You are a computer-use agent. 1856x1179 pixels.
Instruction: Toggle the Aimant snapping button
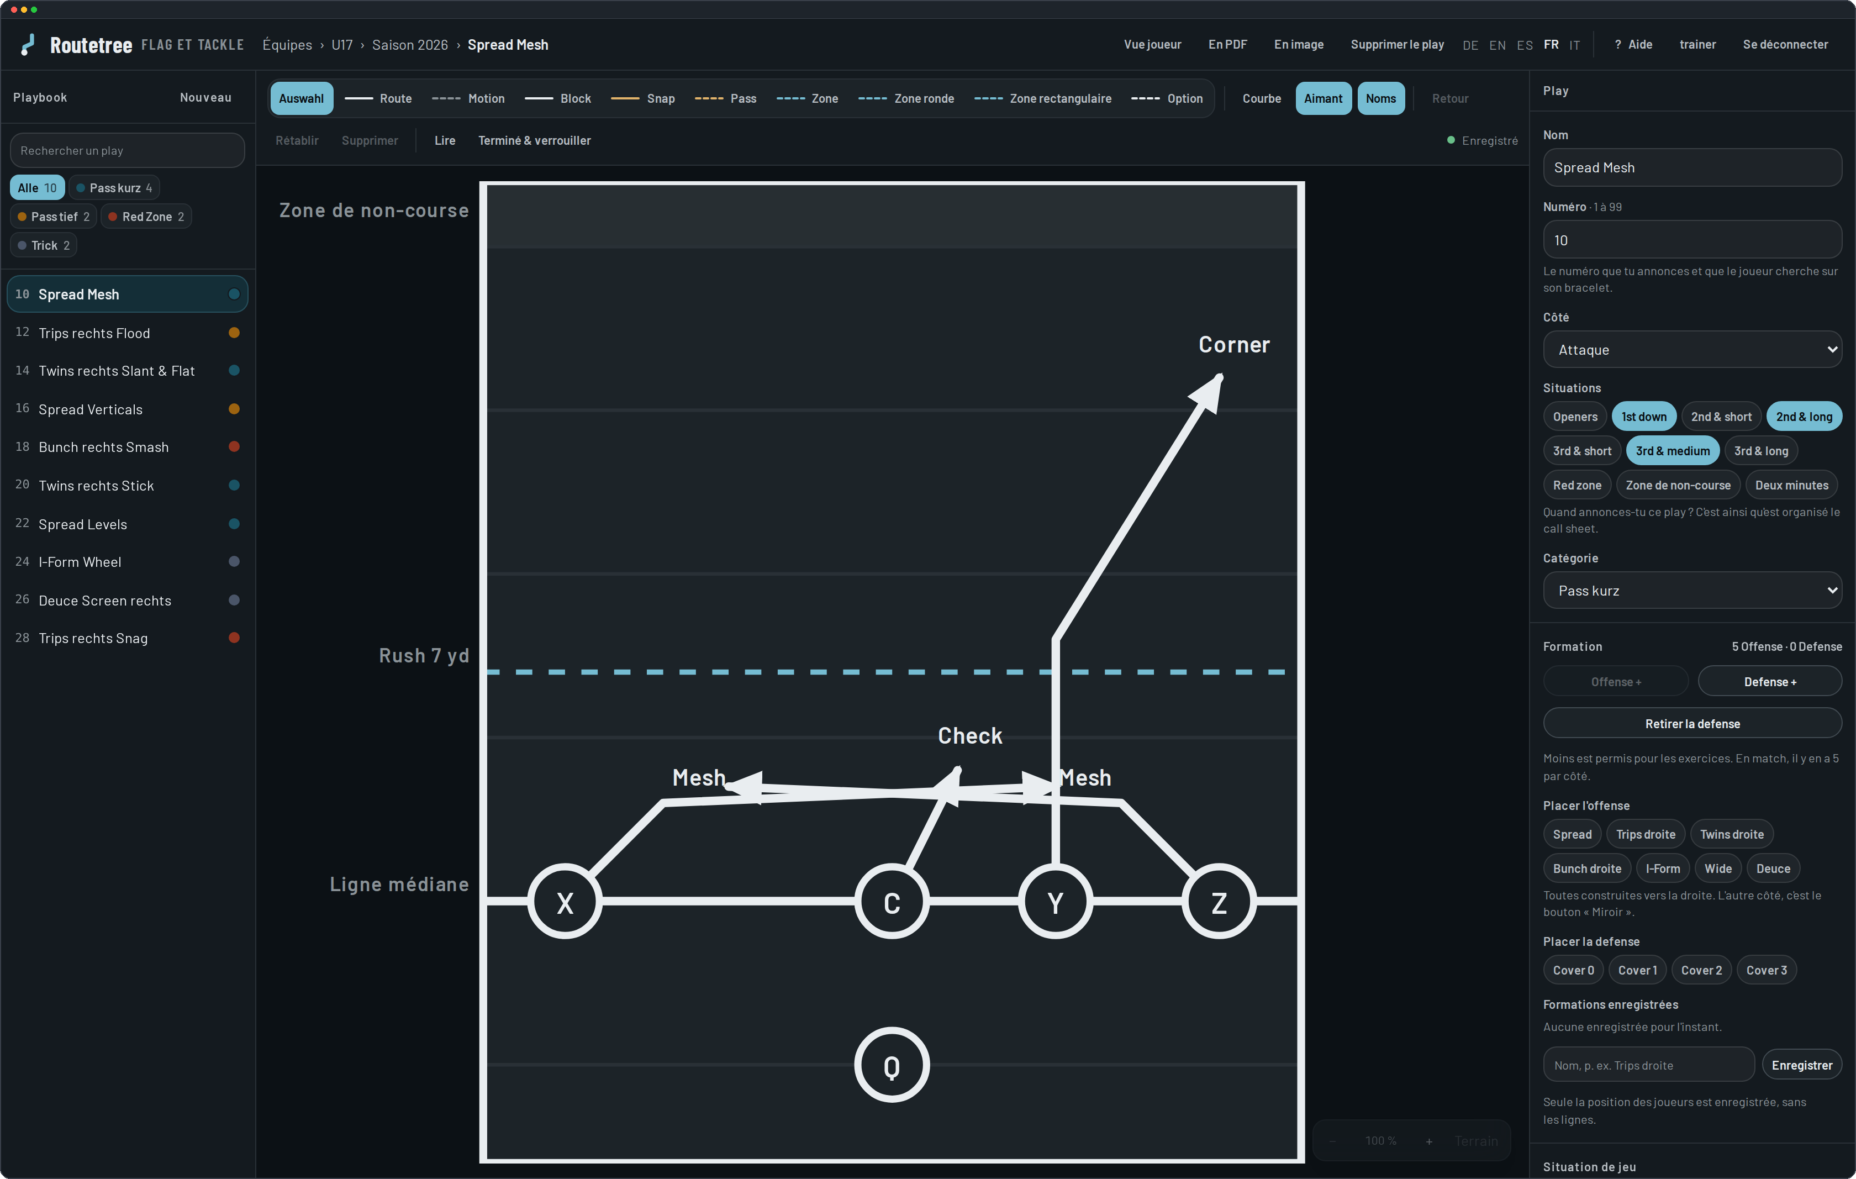click(x=1322, y=99)
